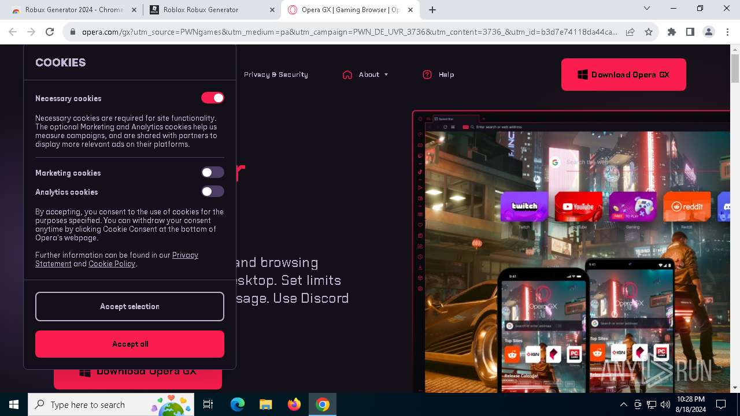
Task: Click the Twitch speed dial tile
Action: [x=524, y=206]
